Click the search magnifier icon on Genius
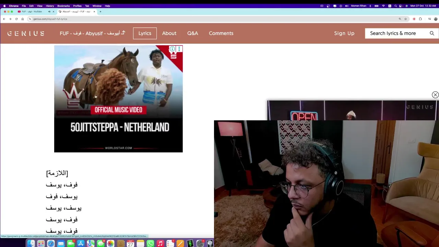The width and height of the screenshot is (439, 247). [432, 33]
